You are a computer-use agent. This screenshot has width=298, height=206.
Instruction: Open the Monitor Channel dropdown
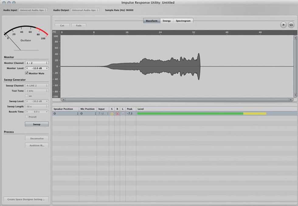click(x=37, y=63)
